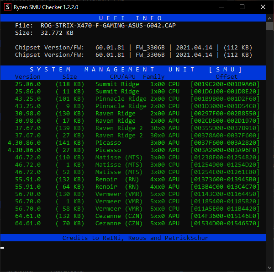Click Pinnacle Ridge in the 101 KB row
This screenshot has width=274, height=272.
(121, 99)
